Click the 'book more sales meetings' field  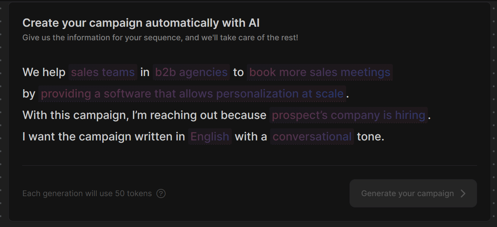(320, 72)
